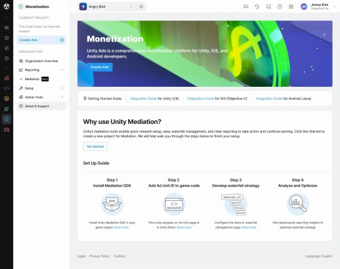Click the Unity cube logo in sidebar
This screenshot has width=340, height=269.
(x=7, y=7)
